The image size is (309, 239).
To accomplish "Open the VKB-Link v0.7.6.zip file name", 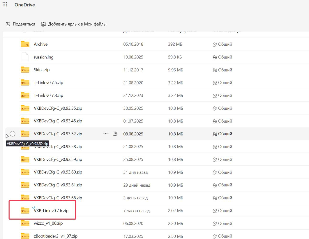I will point(51,211).
